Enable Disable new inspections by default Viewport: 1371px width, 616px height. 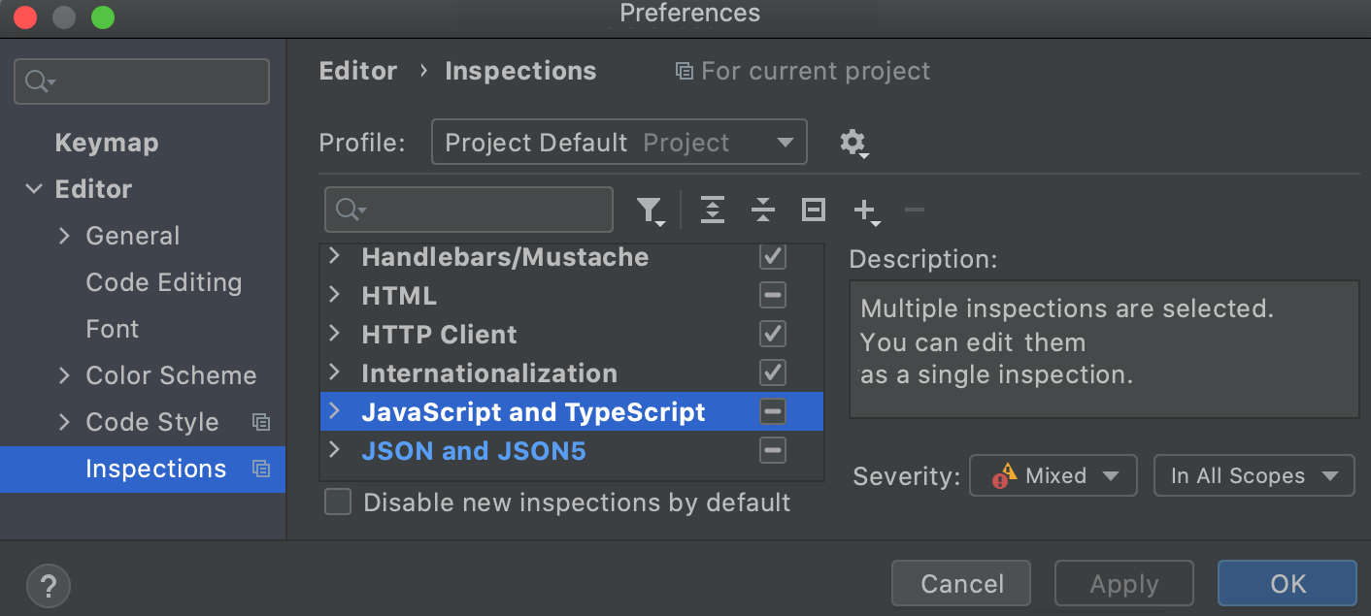coord(337,503)
